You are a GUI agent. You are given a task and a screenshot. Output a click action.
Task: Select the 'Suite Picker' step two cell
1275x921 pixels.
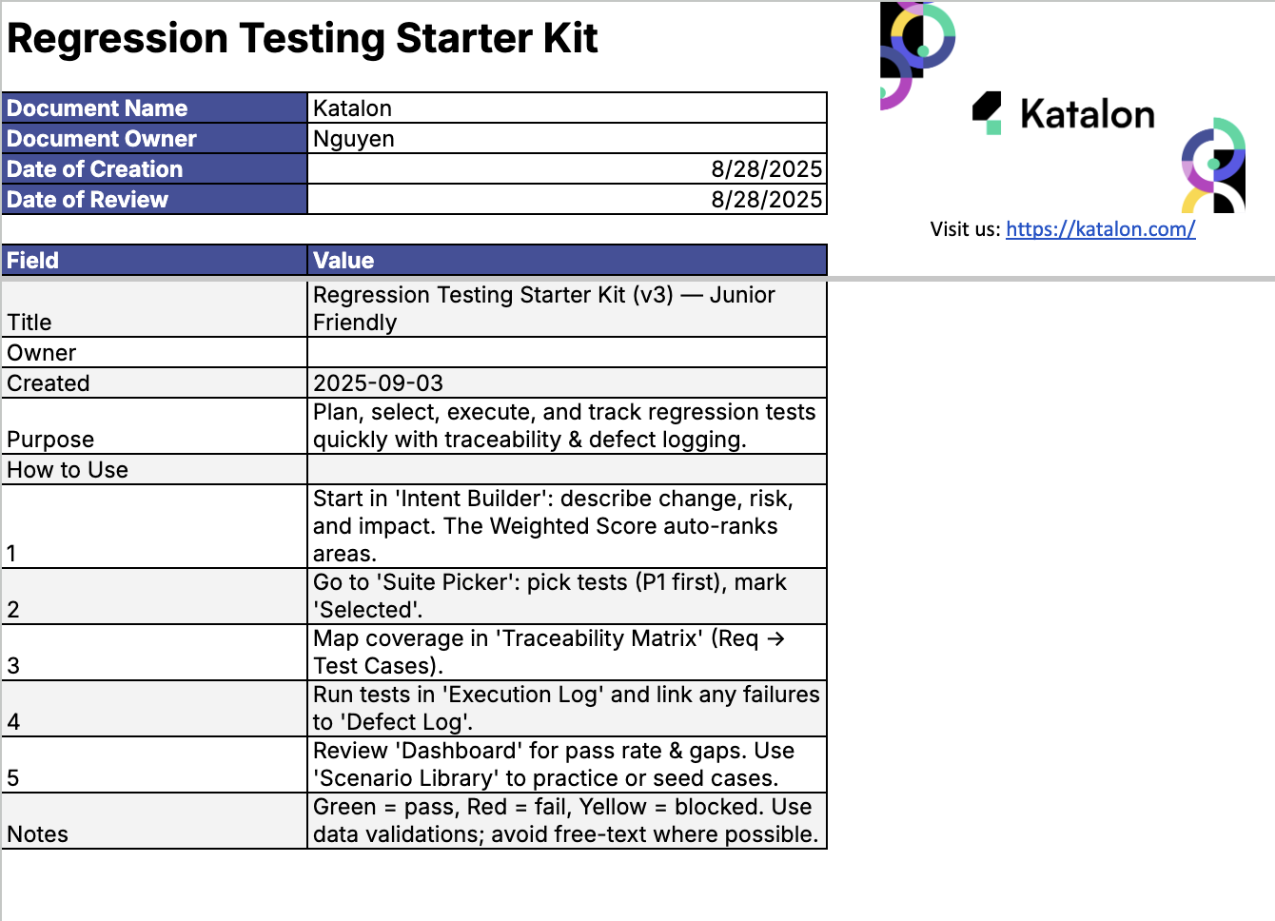[566, 596]
